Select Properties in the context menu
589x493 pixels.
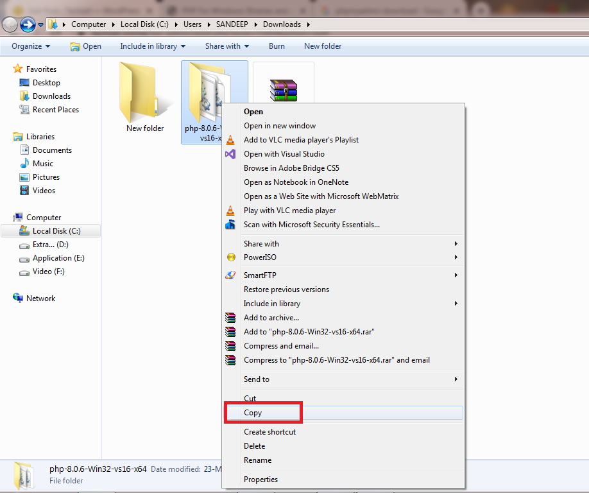[x=260, y=480]
